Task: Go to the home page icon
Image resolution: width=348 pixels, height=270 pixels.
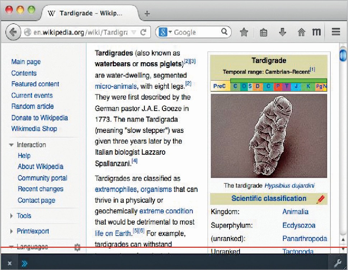Action: pos(301,32)
